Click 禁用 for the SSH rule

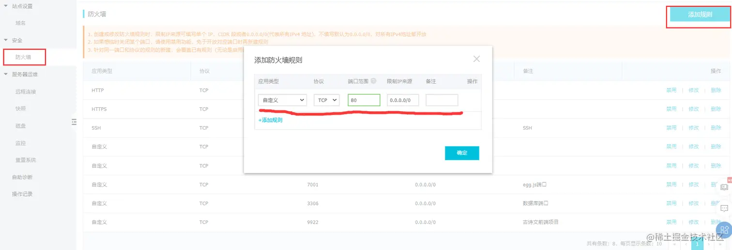[x=671, y=128]
